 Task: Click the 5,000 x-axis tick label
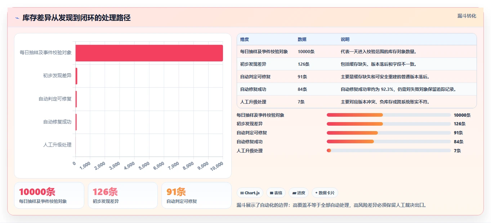pyautogui.click(x=144, y=165)
